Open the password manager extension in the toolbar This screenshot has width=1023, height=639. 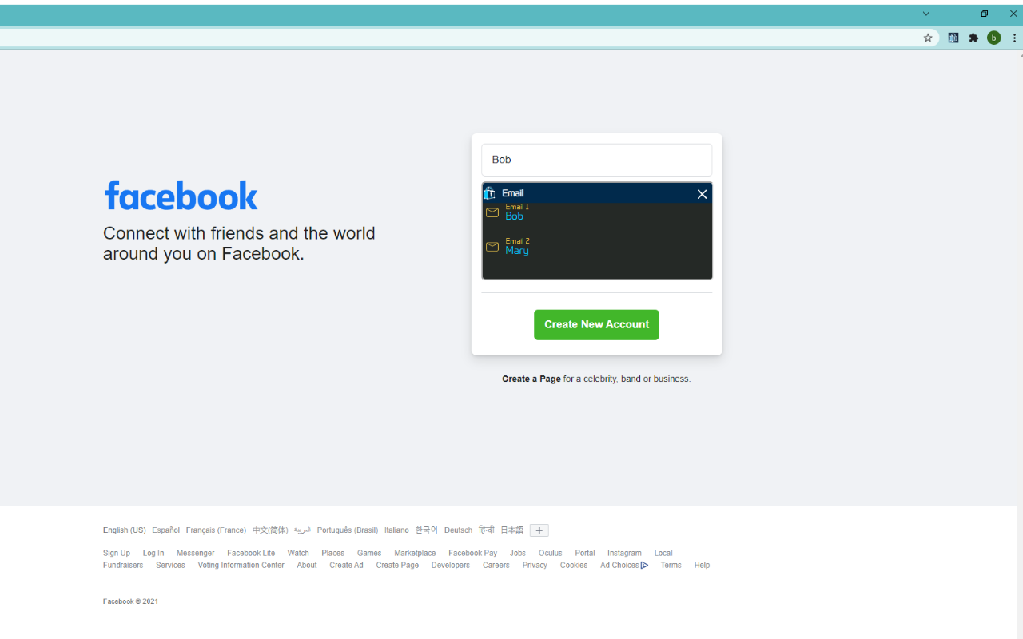(953, 38)
